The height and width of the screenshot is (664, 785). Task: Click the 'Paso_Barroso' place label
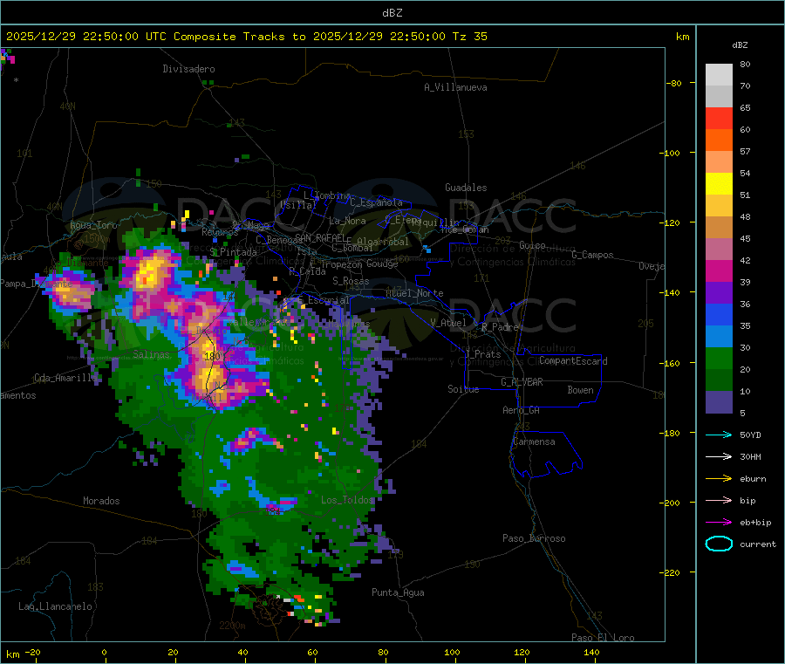[534, 538]
